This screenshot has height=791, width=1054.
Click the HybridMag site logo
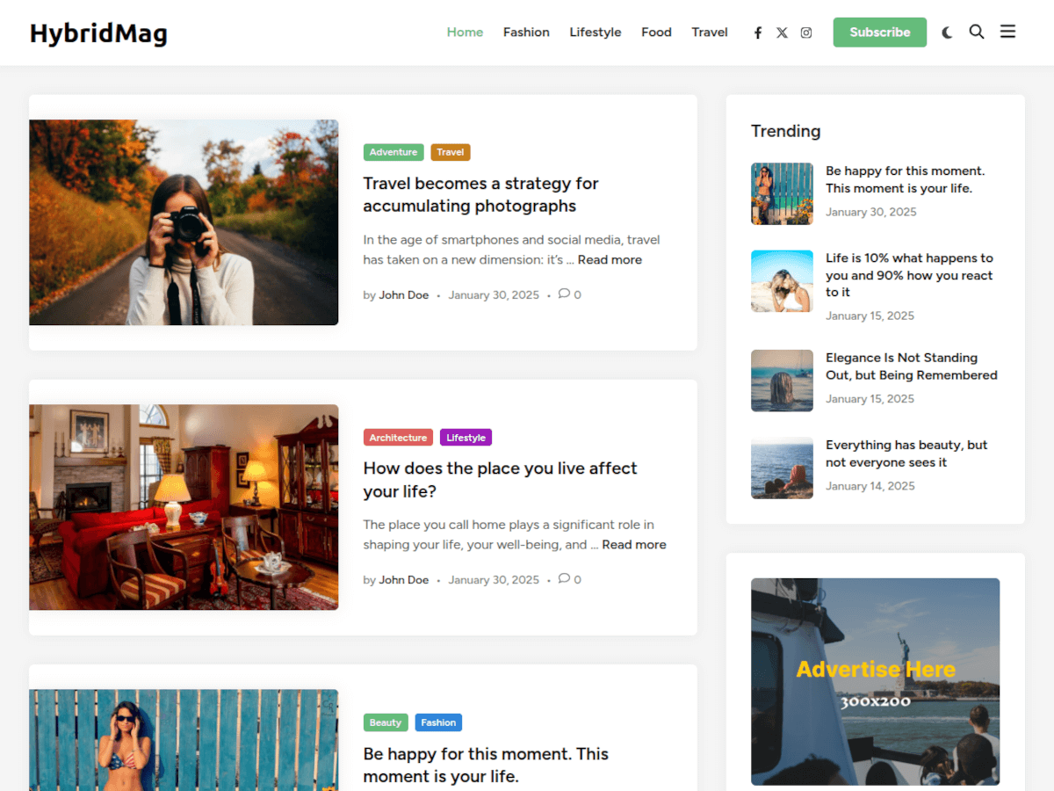(98, 33)
